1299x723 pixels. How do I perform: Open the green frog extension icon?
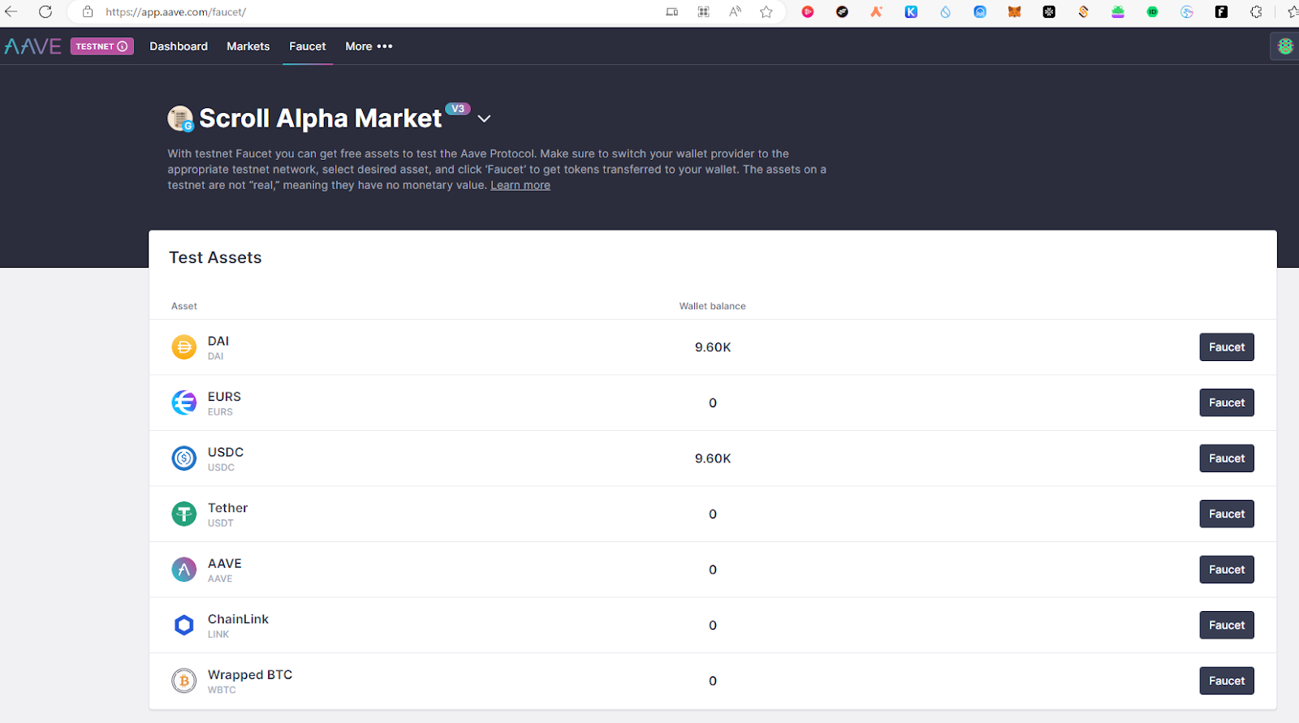point(1118,11)
